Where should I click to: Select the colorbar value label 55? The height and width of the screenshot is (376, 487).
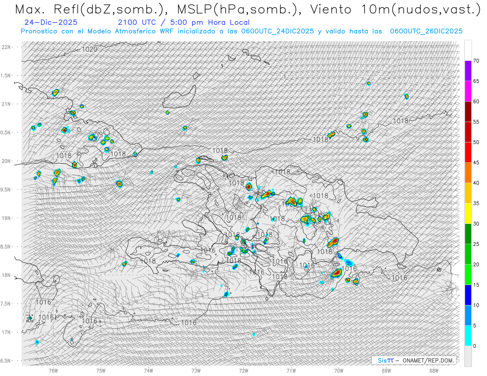476,122
